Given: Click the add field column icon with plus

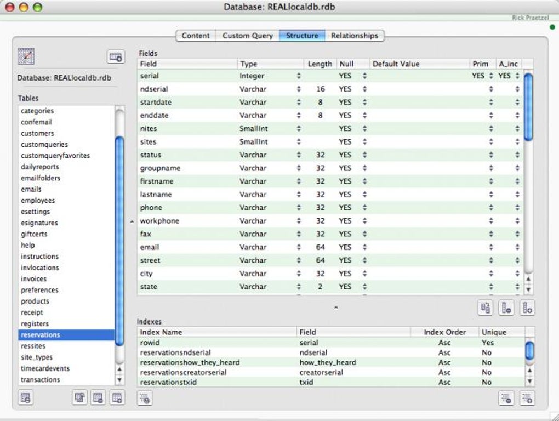Looking at the screenshot, I should coord(527,308).
